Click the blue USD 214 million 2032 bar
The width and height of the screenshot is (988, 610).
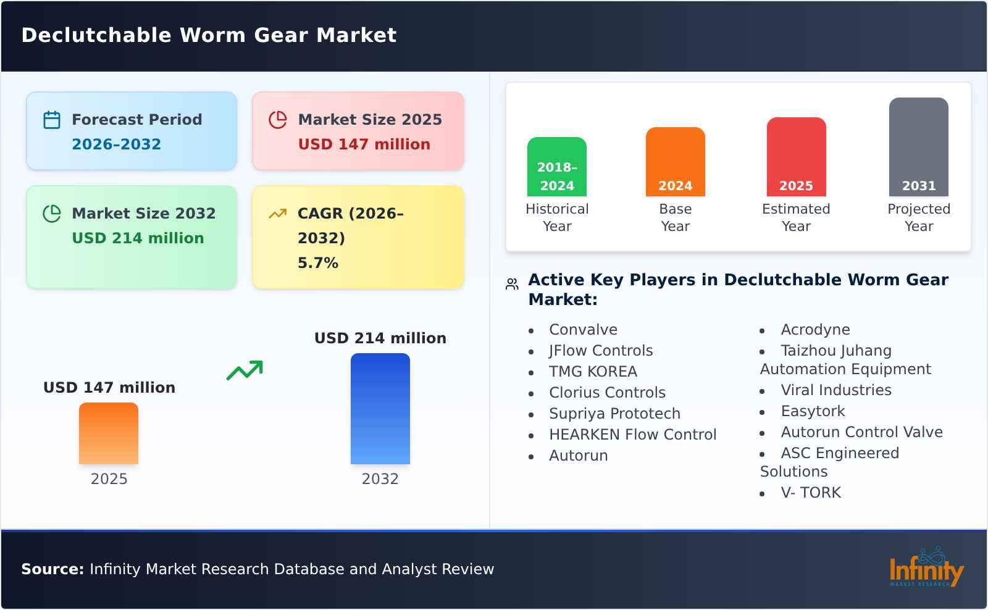[380, 407]
